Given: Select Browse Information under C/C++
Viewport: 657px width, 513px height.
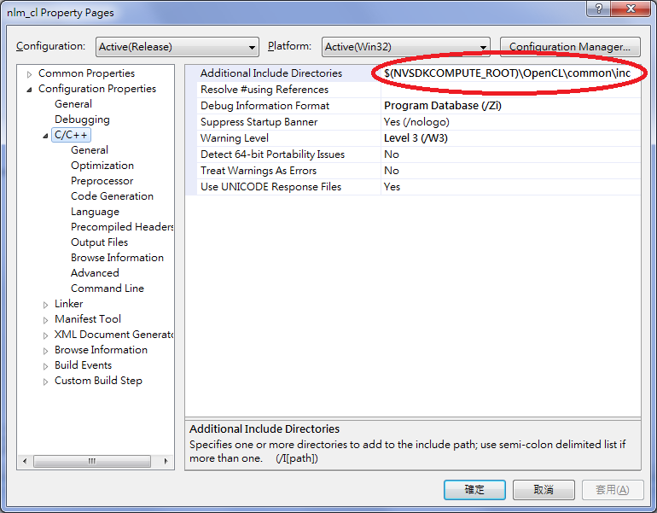Looking at the screenshot, I should 117,258.
